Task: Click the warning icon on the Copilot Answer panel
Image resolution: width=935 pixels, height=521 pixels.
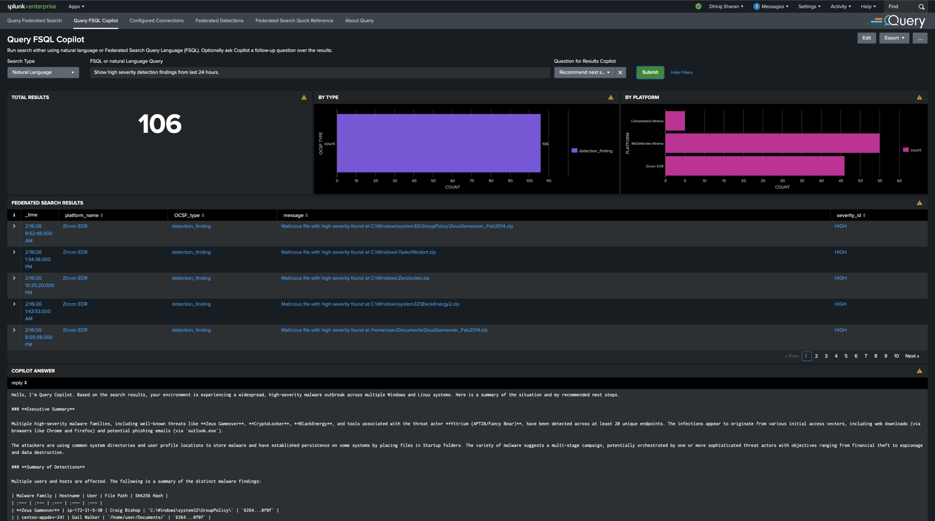Action: [x=920, y=371]
